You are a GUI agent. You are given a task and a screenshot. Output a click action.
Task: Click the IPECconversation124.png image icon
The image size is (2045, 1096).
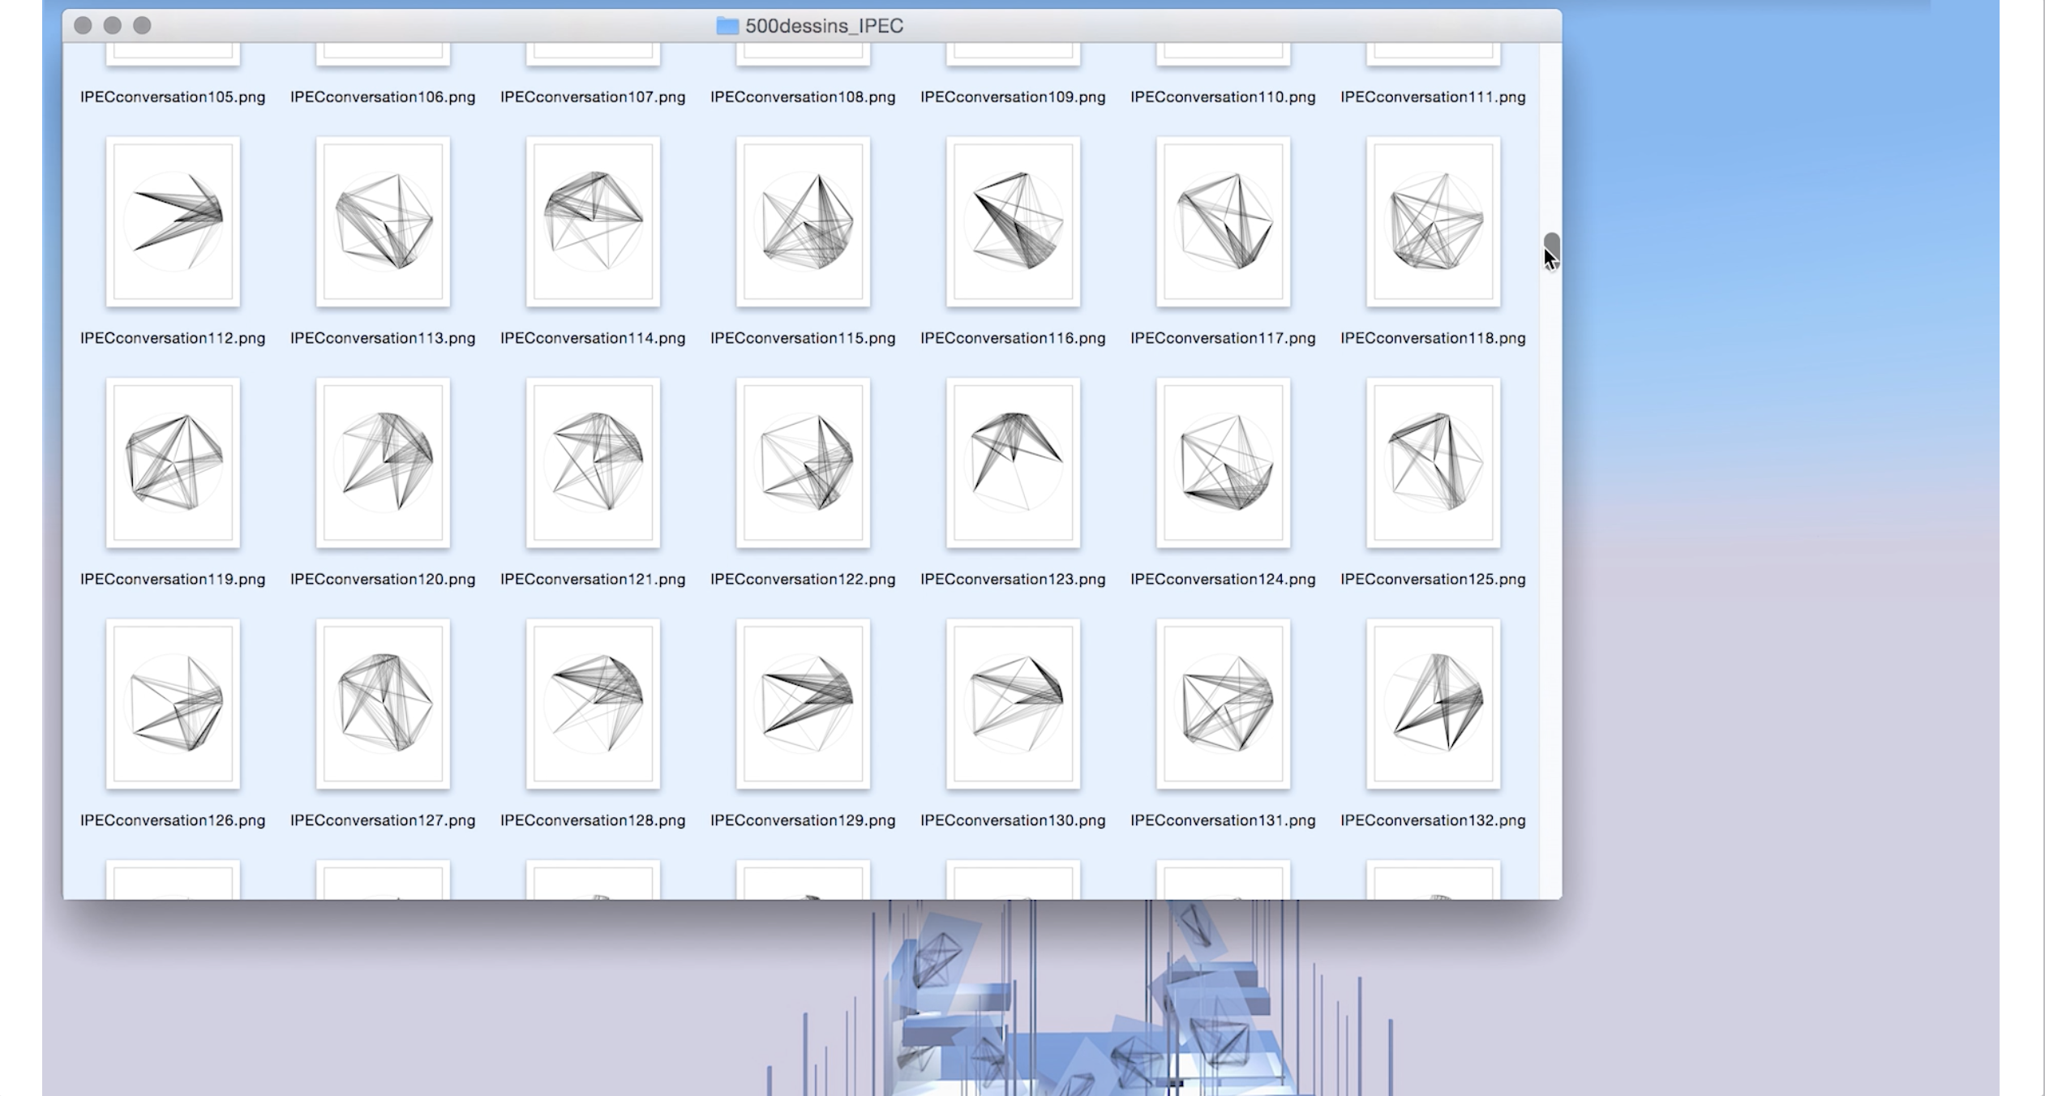1223,462
